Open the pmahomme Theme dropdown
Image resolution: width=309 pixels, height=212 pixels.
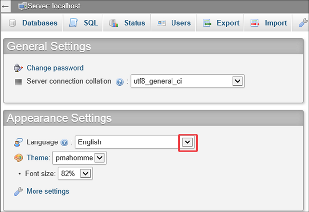pyautogui.click(x=99, y=158)
